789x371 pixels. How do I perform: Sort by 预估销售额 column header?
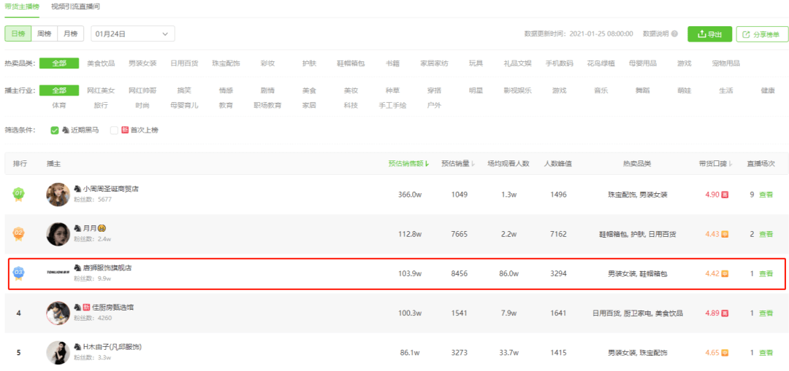(x=408, y=163)
